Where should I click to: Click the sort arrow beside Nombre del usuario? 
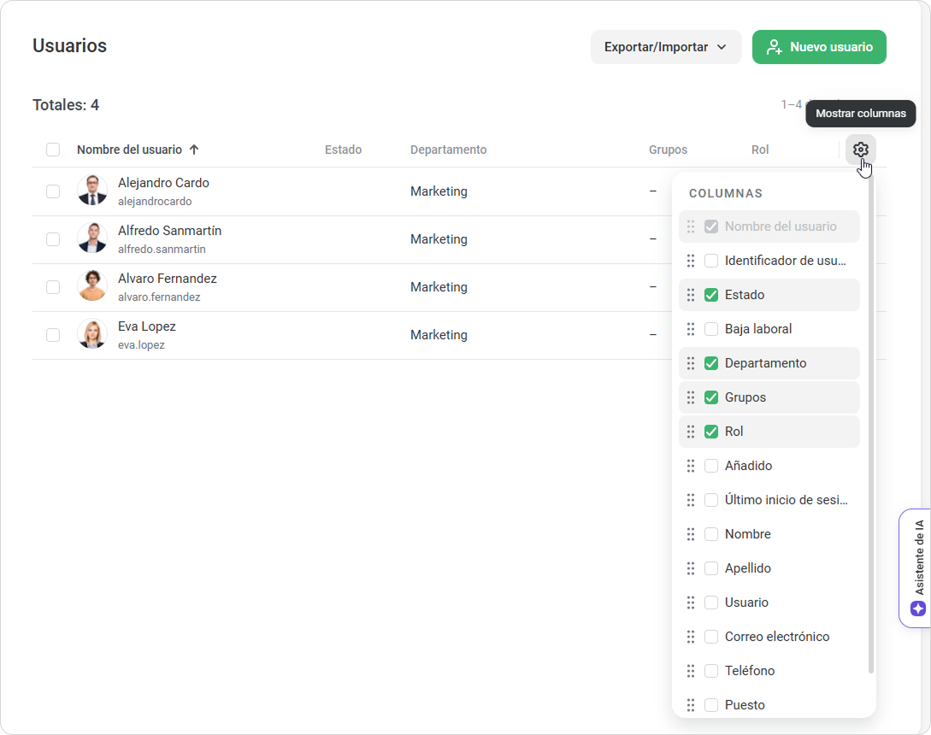pos(194,150)
